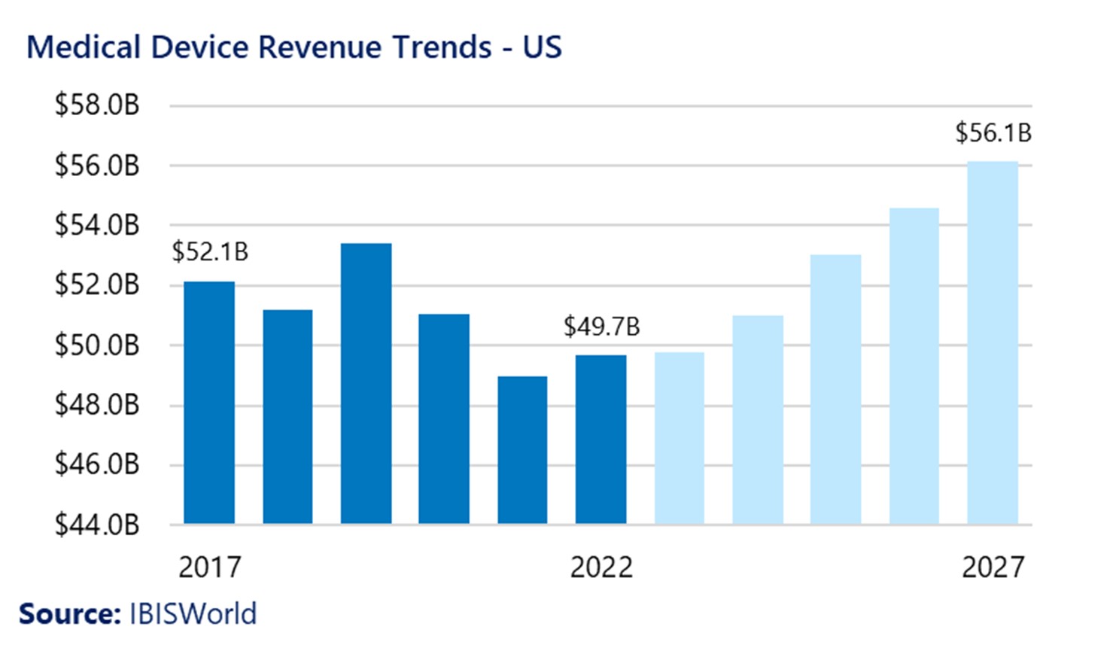
Task: Click the $50.0B gridline label
Action: click(x=97, y=346)
